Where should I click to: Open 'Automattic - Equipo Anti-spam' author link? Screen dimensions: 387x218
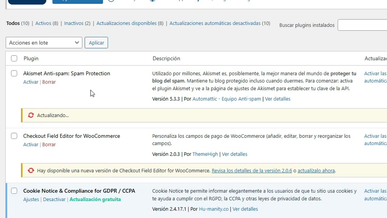[x=226, y=99]
